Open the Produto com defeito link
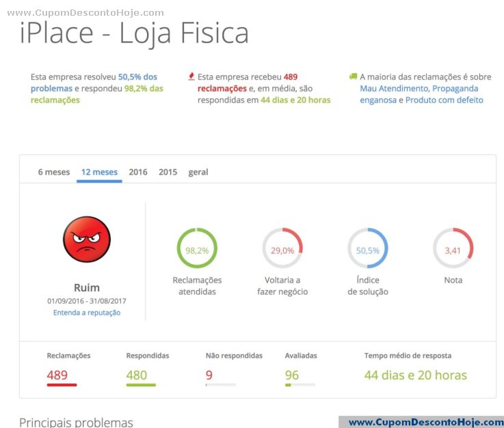504x428 pixels. coord(445,100)
